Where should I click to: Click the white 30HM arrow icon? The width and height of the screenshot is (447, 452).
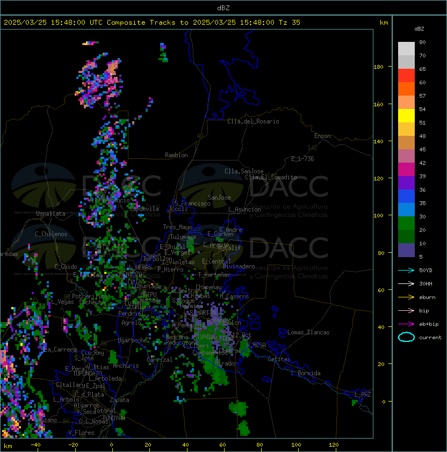406,283
